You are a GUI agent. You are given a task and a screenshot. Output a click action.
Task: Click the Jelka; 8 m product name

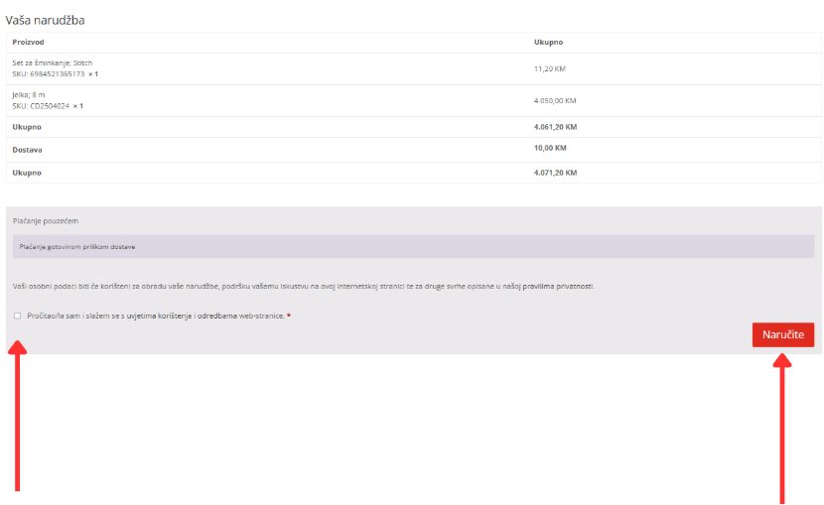(31, 95)
